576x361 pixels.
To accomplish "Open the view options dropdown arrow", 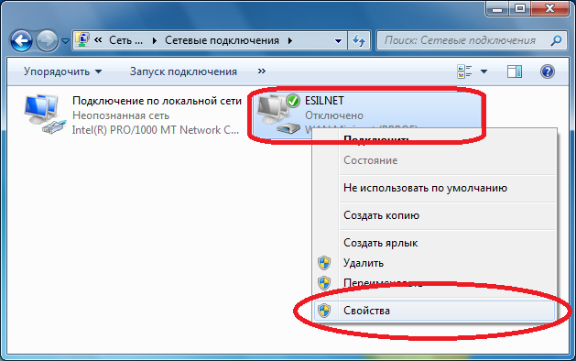I will (x=484, y=71).
